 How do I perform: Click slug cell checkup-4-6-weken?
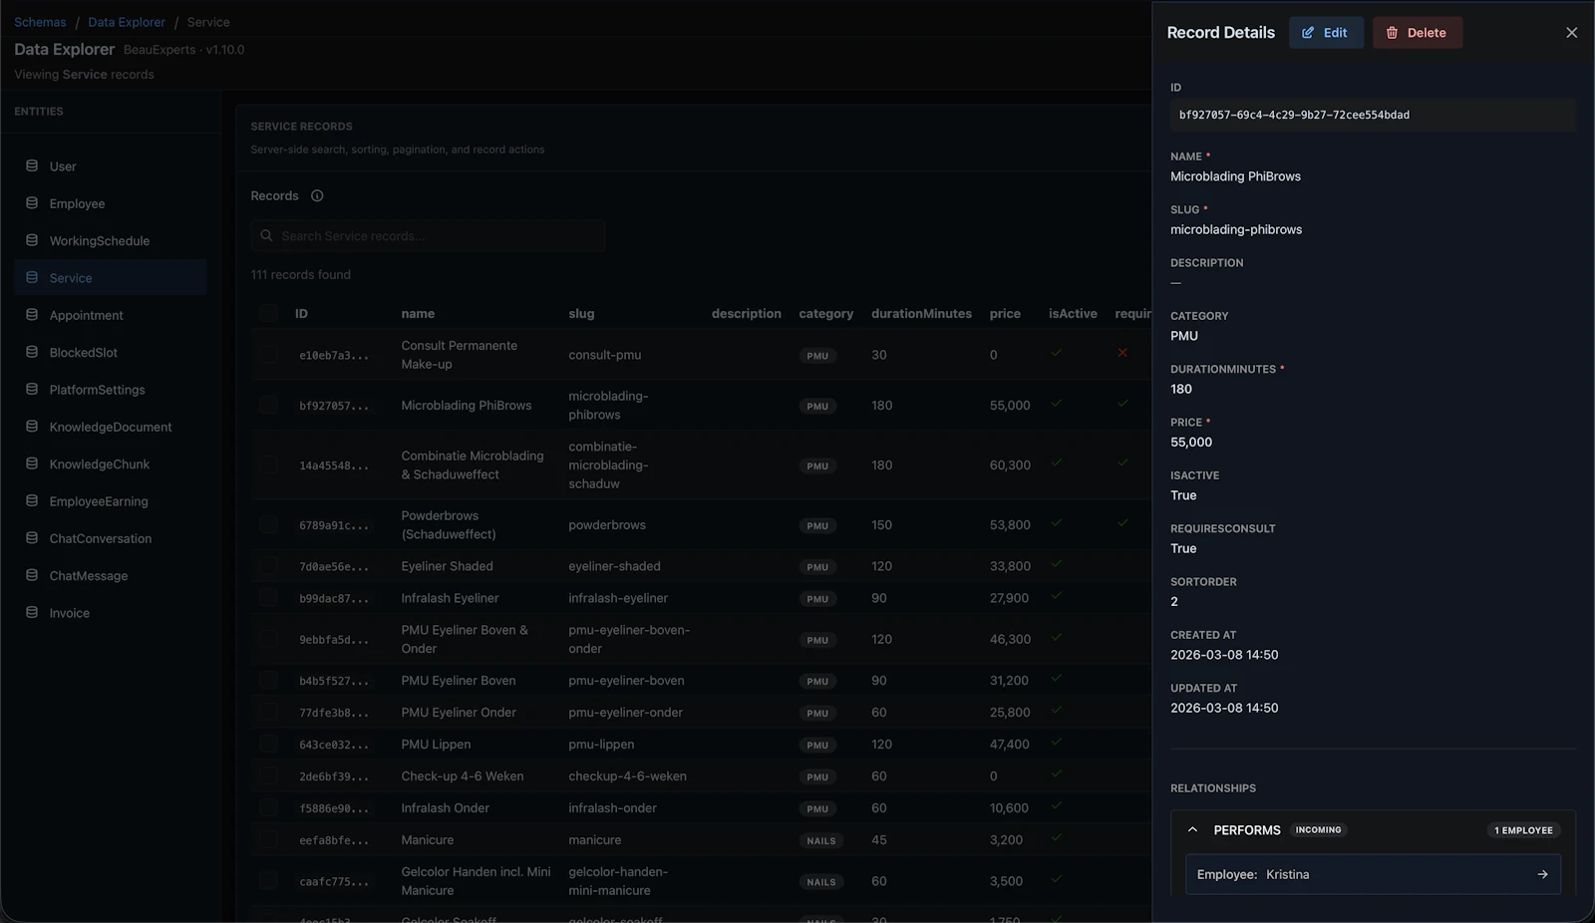pyautogui.click(x=627, y=776)
